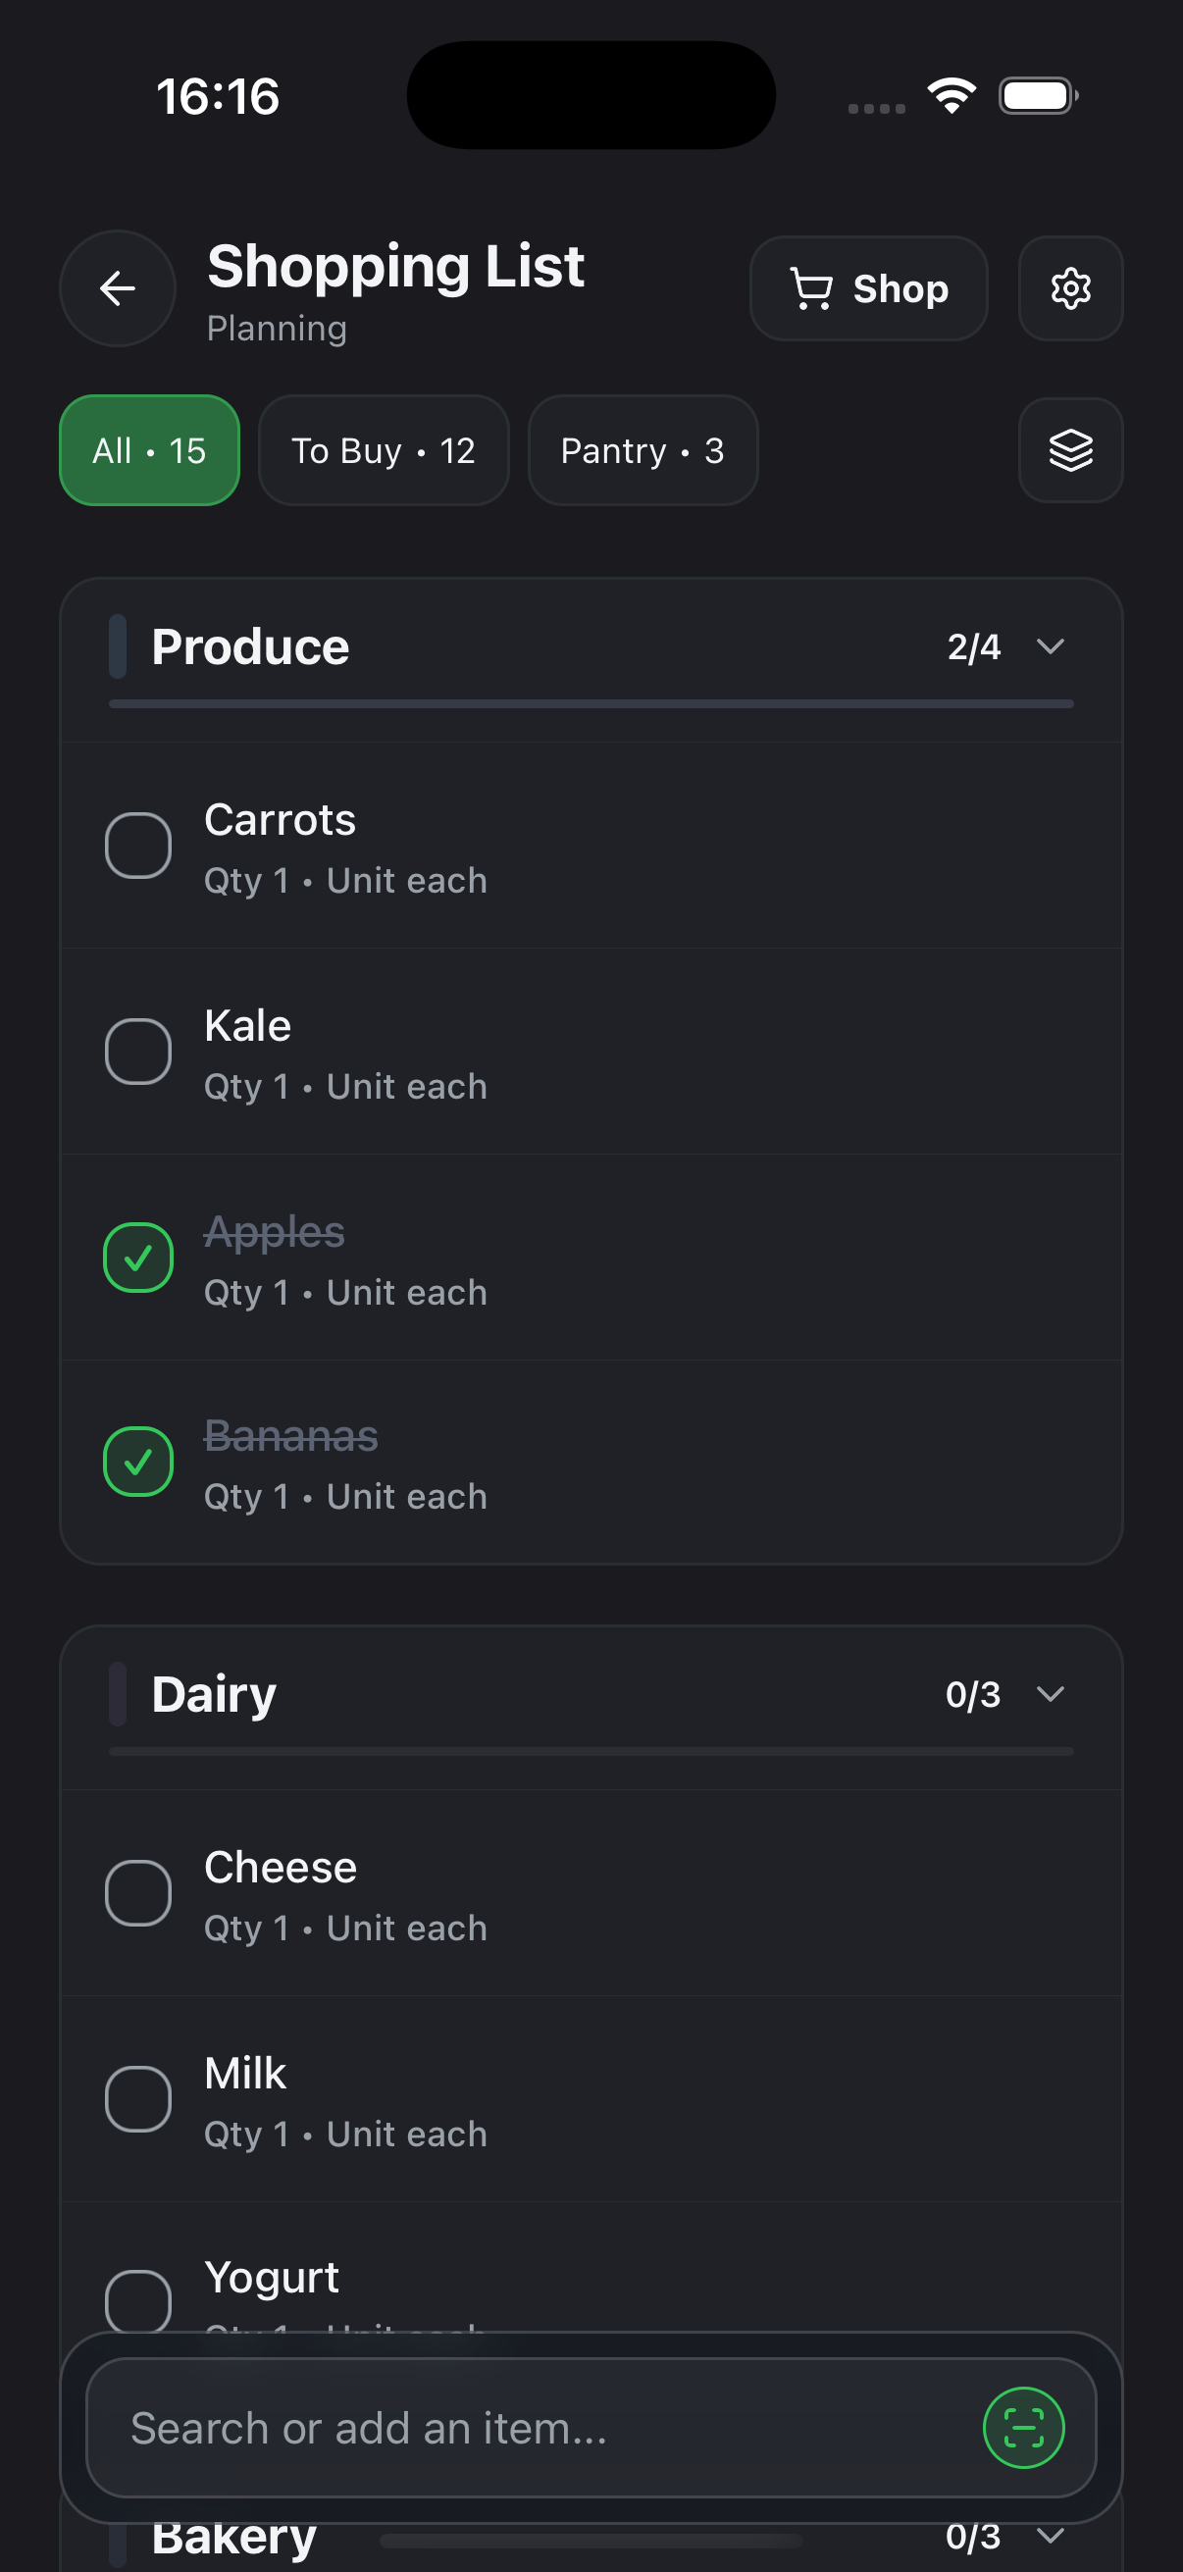Check off Carrots in Produce
Viewport: 1183px width, 2572px height.
[137, 844]
